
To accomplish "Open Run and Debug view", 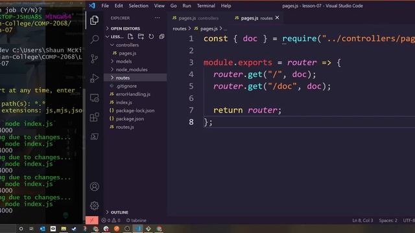I will point(94,78).
